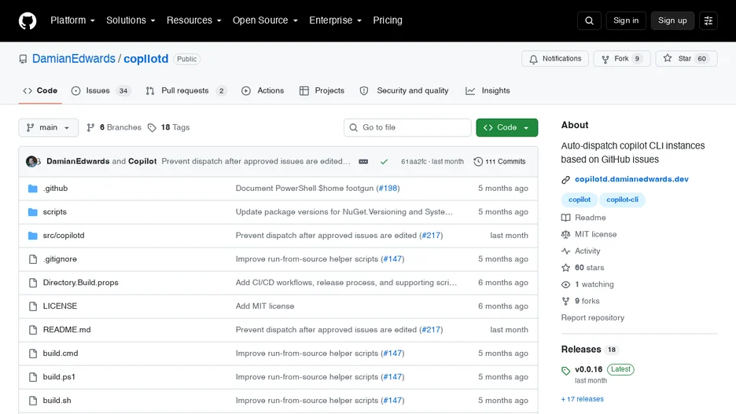736x414 pixels.
Task: Click the scripts folder icon
Action: click(x=32, y=212)
